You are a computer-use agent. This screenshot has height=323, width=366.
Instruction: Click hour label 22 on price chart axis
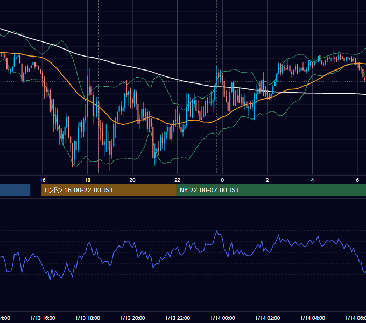coord(178,180)
